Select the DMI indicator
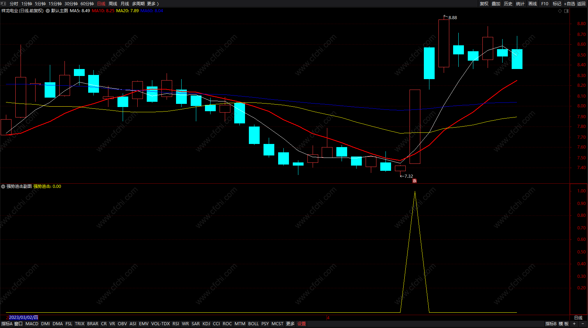The height and width of the screenshot is (328, 588). (45, 323)
